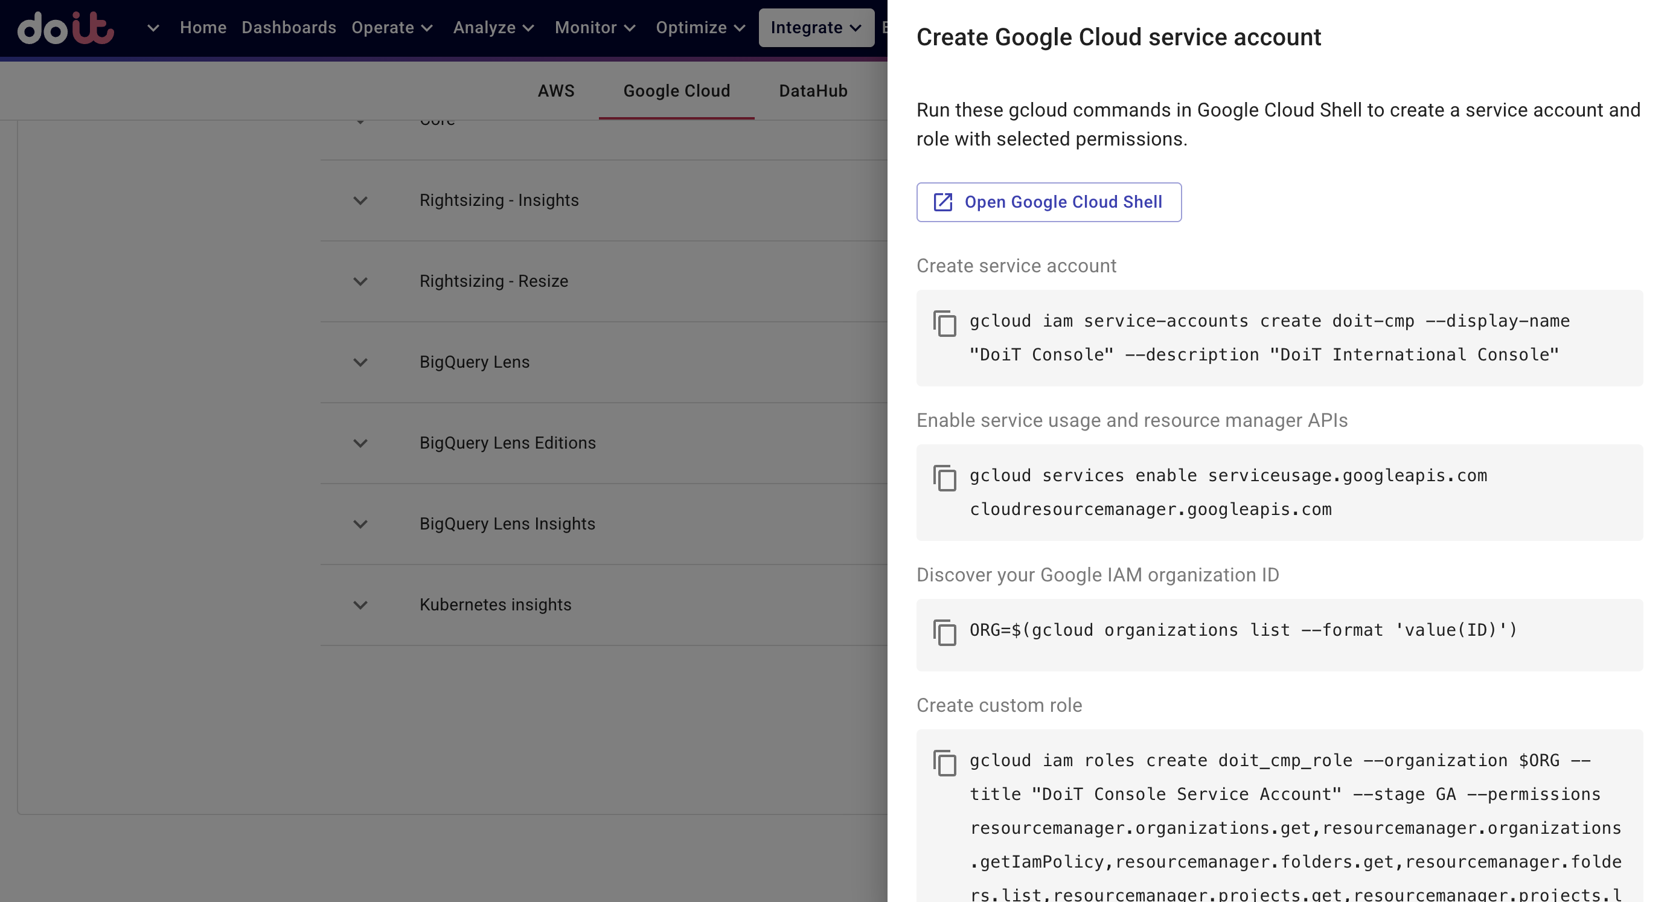The image size is (1670, 902).
Task: Click 'Enable service usage and resource manager APIs'
Action: click(x=1132, y=421)
